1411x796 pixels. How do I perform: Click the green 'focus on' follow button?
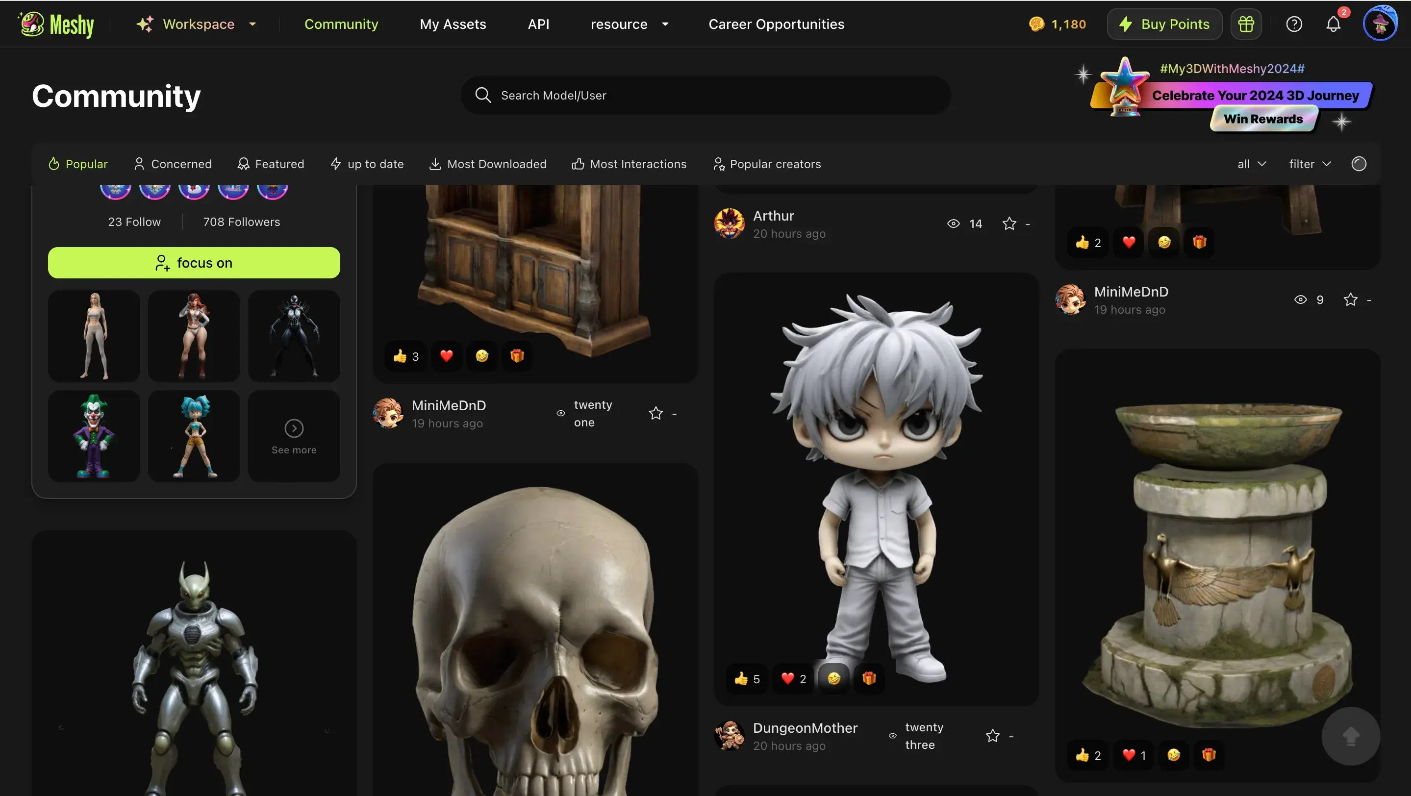coord(194,262)
